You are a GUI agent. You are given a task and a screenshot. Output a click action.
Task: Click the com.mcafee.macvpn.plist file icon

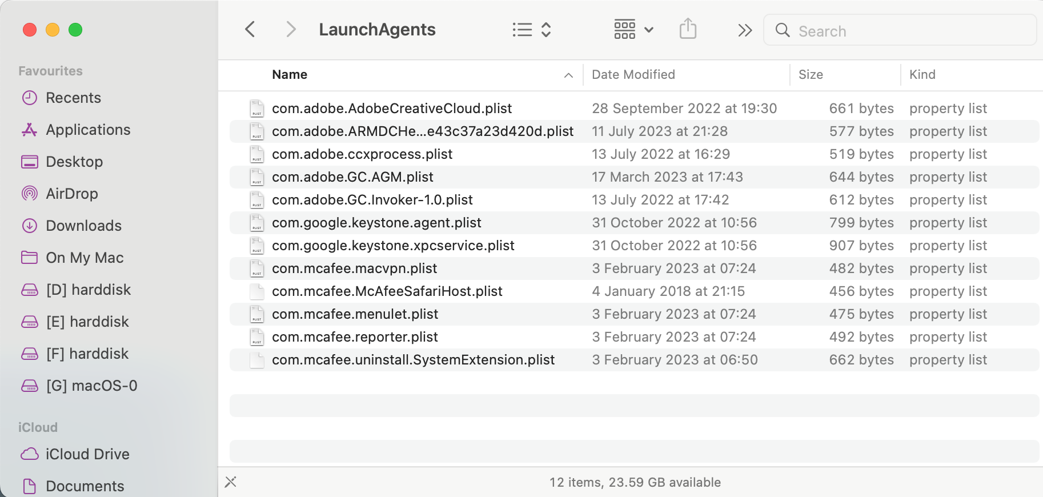coord(257,268)
